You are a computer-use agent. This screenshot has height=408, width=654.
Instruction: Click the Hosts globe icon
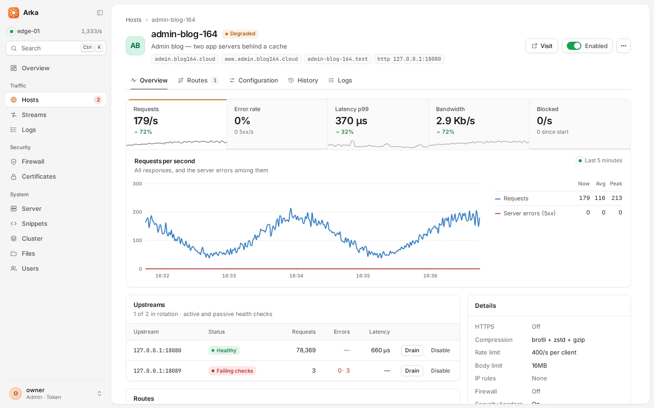click(14, 100)
